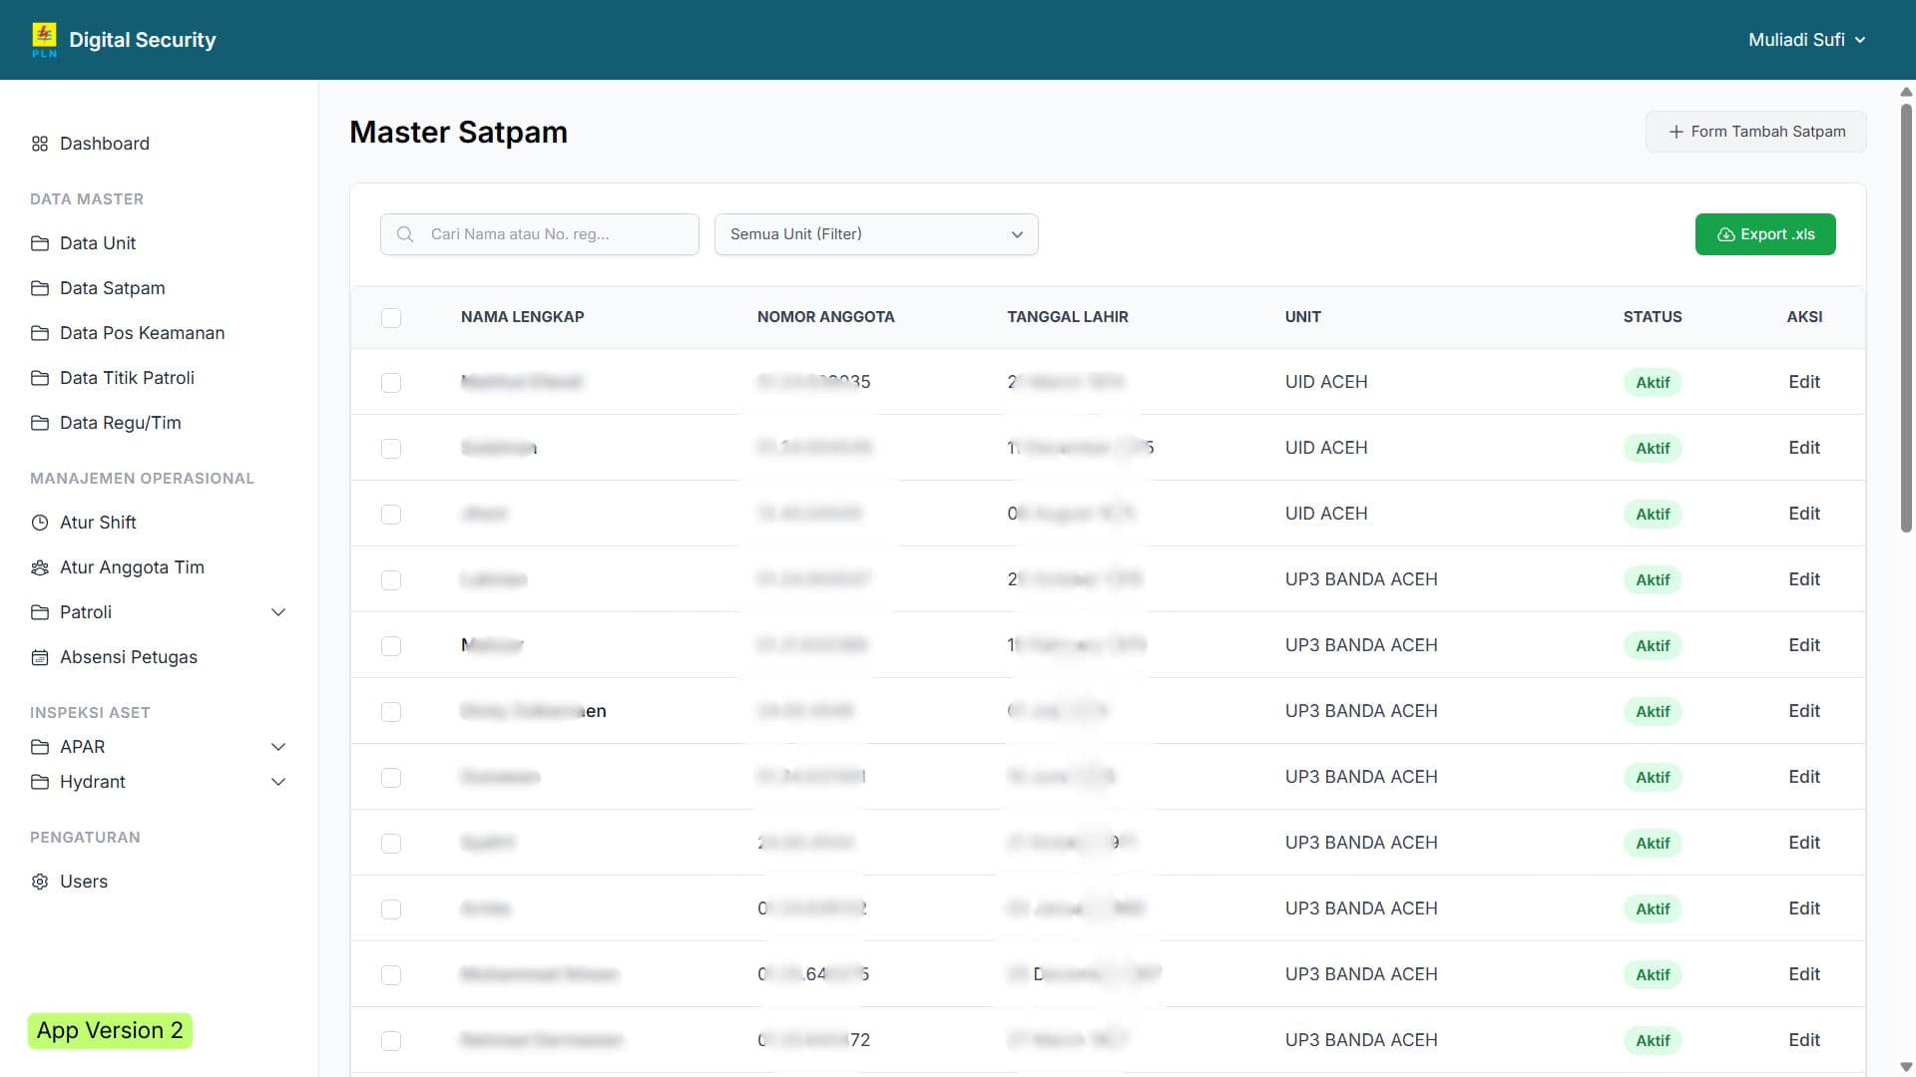Click the Absensi Petugas calendar icon
This screenshot has height=1077, width=1916.
click(40, 657)
